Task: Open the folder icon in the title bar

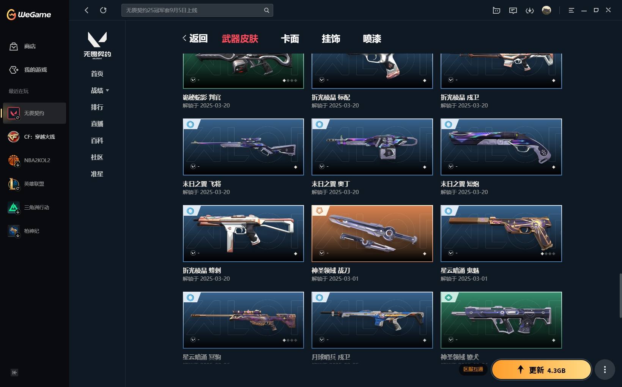Action: coord(496,10)
